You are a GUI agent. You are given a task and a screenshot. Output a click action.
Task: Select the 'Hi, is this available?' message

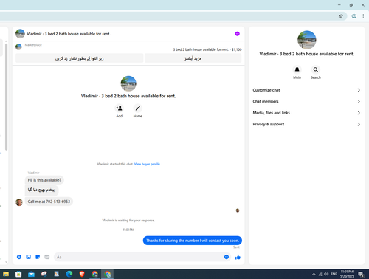tap(44, 180)
